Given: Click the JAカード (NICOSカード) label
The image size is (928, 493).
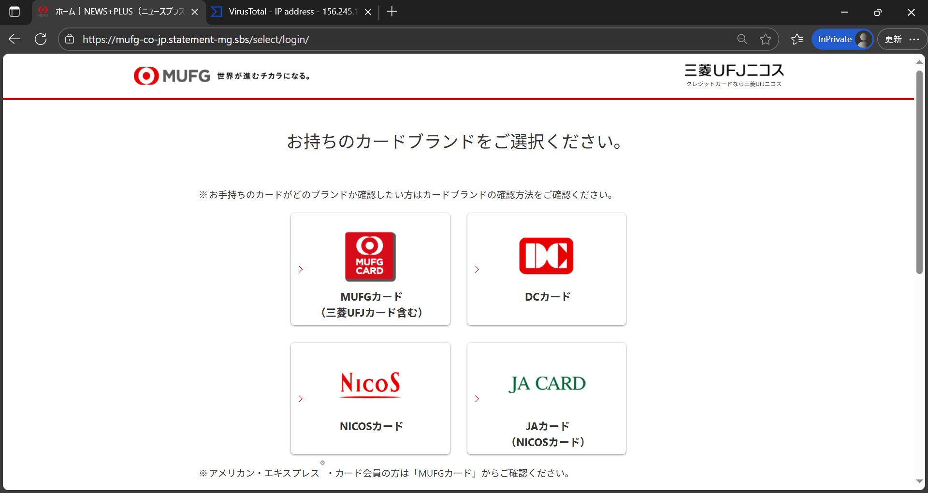Looking at the screenshot, I should click(548, 434).
